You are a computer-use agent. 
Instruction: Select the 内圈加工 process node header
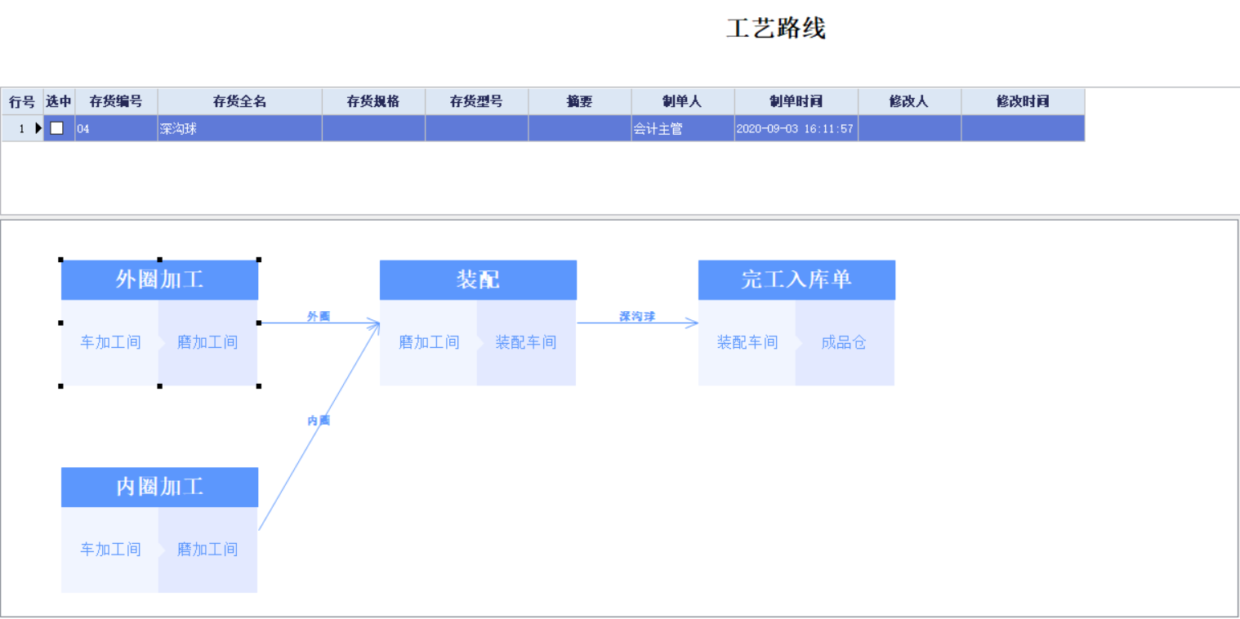tap(159, 488)
